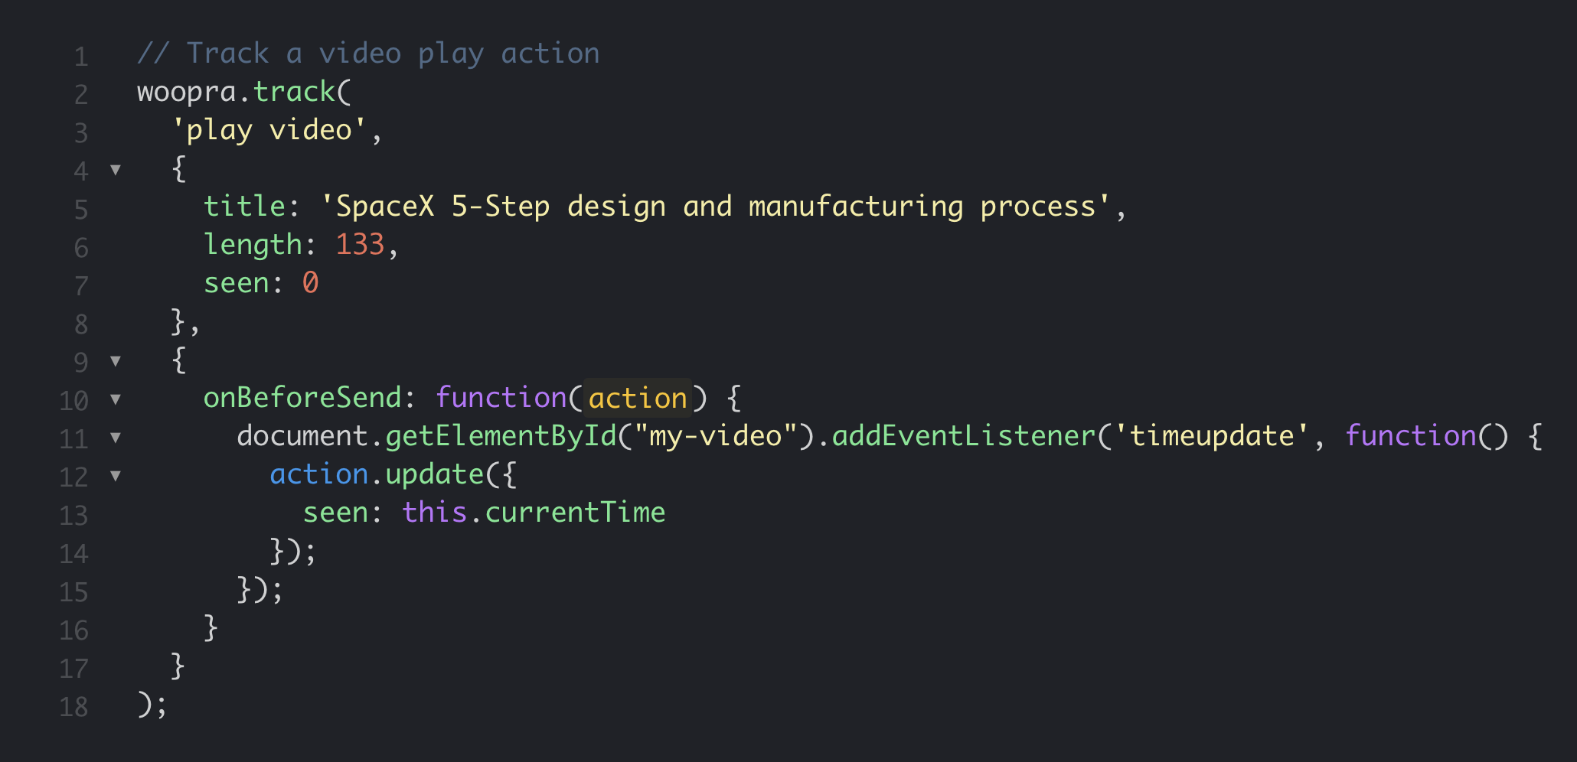The image size is (1577, 762).
Task: Click line number 18 in the gutter
Action: click(x=74, y=707)
